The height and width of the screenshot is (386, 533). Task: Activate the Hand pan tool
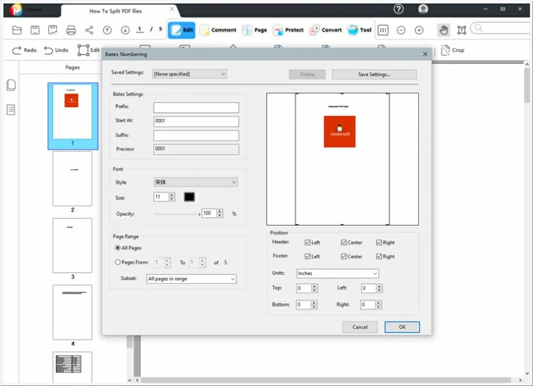444,30
